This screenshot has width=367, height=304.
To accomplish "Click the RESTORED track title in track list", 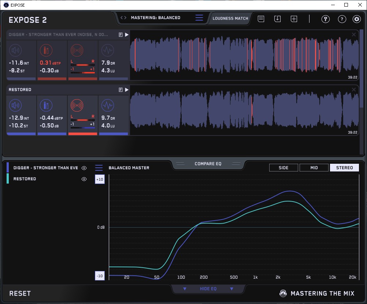I will tap(20, 90).
